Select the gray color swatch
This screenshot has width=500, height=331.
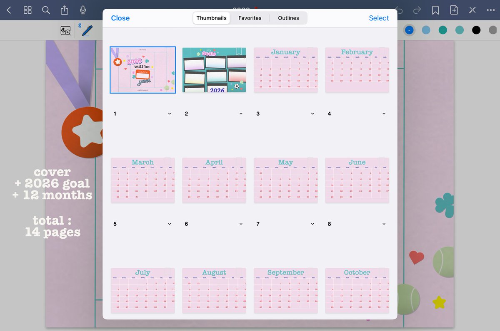pos(493,30)
